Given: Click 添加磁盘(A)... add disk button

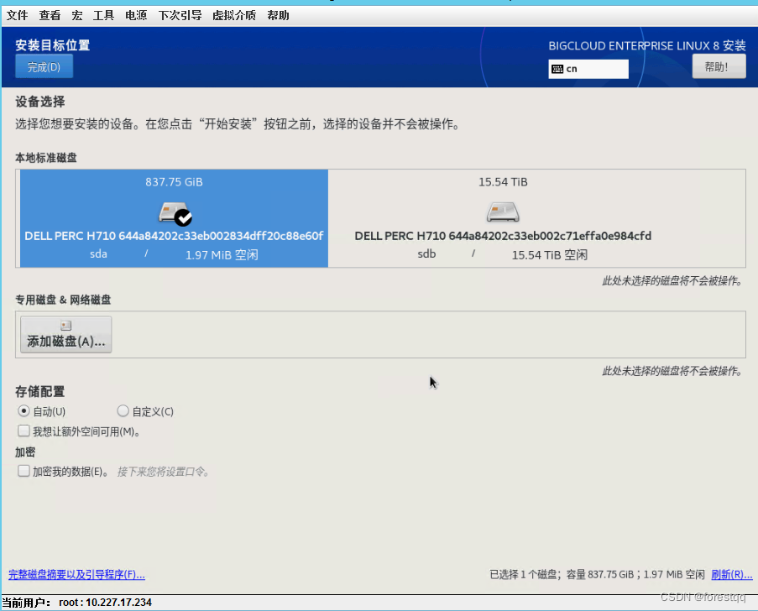Looking at the screenshot, I should tap(65, 335).
